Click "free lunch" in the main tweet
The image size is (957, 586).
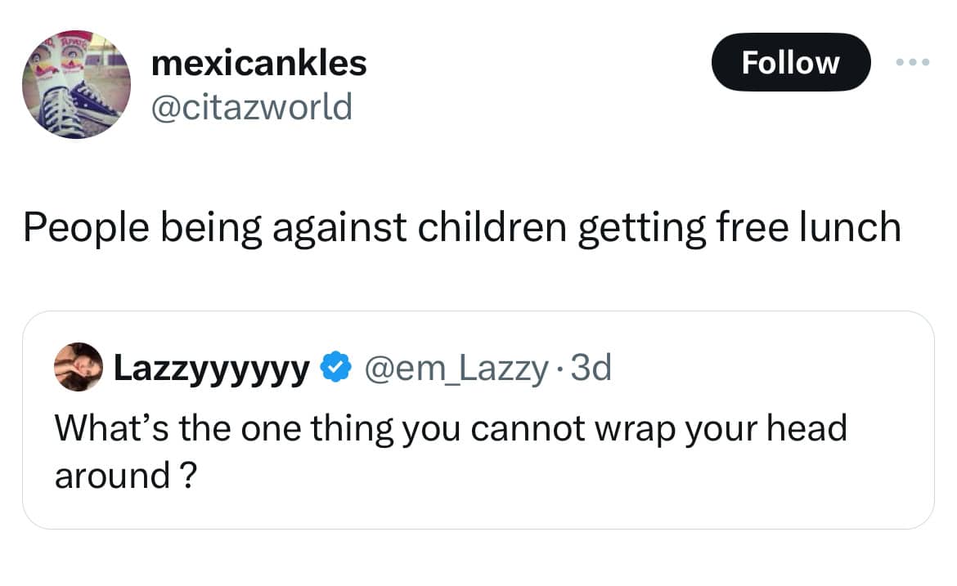click(808, 226)
